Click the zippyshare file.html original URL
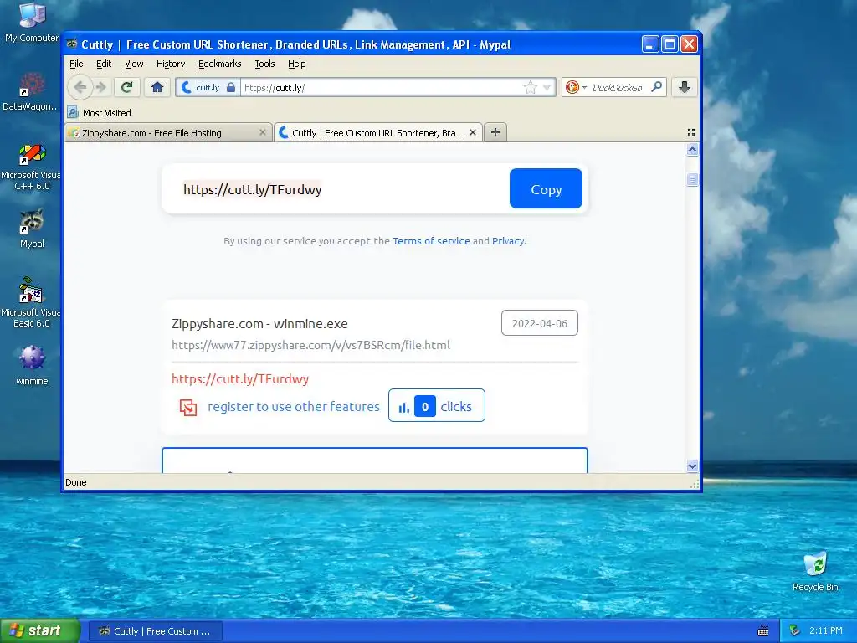Screen dimensions: 857x643 point(311,345)
